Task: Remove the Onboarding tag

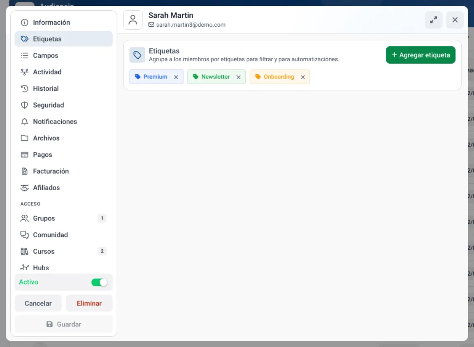Action: point(303,77)
